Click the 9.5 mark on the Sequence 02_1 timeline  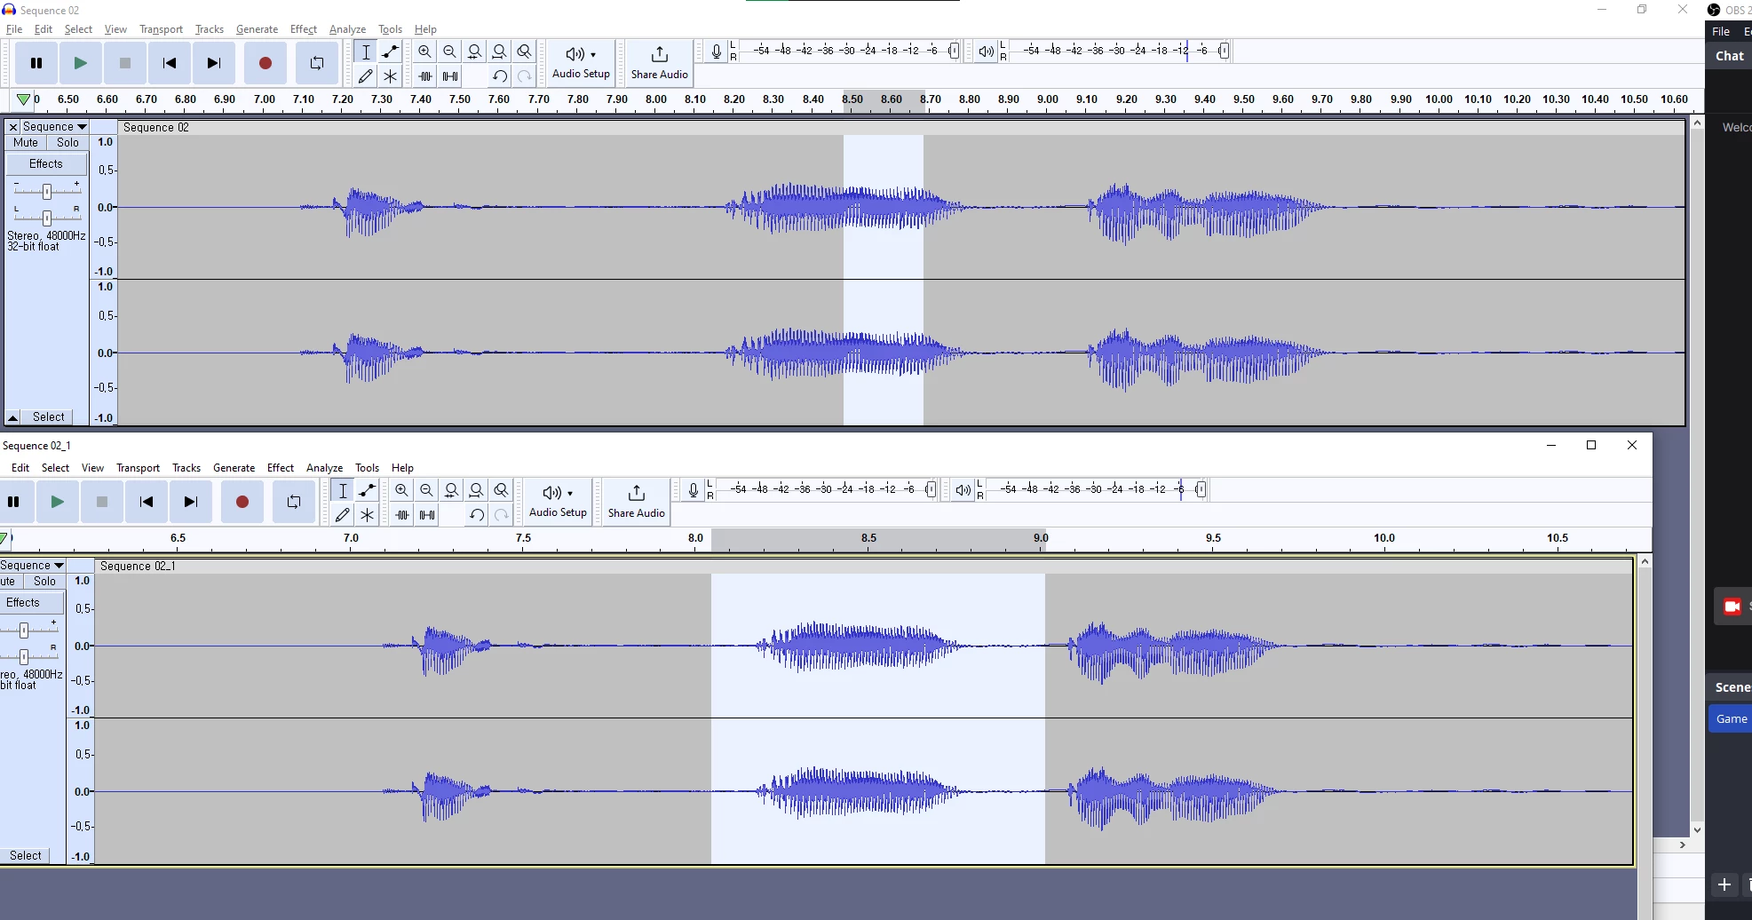click(1213, 538)
